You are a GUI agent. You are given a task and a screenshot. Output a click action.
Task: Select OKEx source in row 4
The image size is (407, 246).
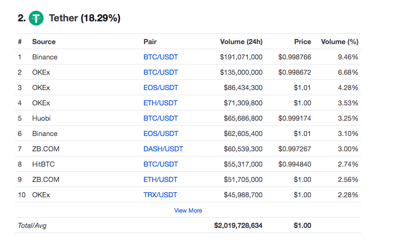(x=41, y=103)
